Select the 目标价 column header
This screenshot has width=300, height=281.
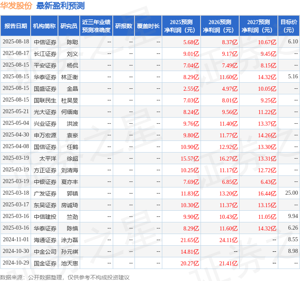[288, 26]
